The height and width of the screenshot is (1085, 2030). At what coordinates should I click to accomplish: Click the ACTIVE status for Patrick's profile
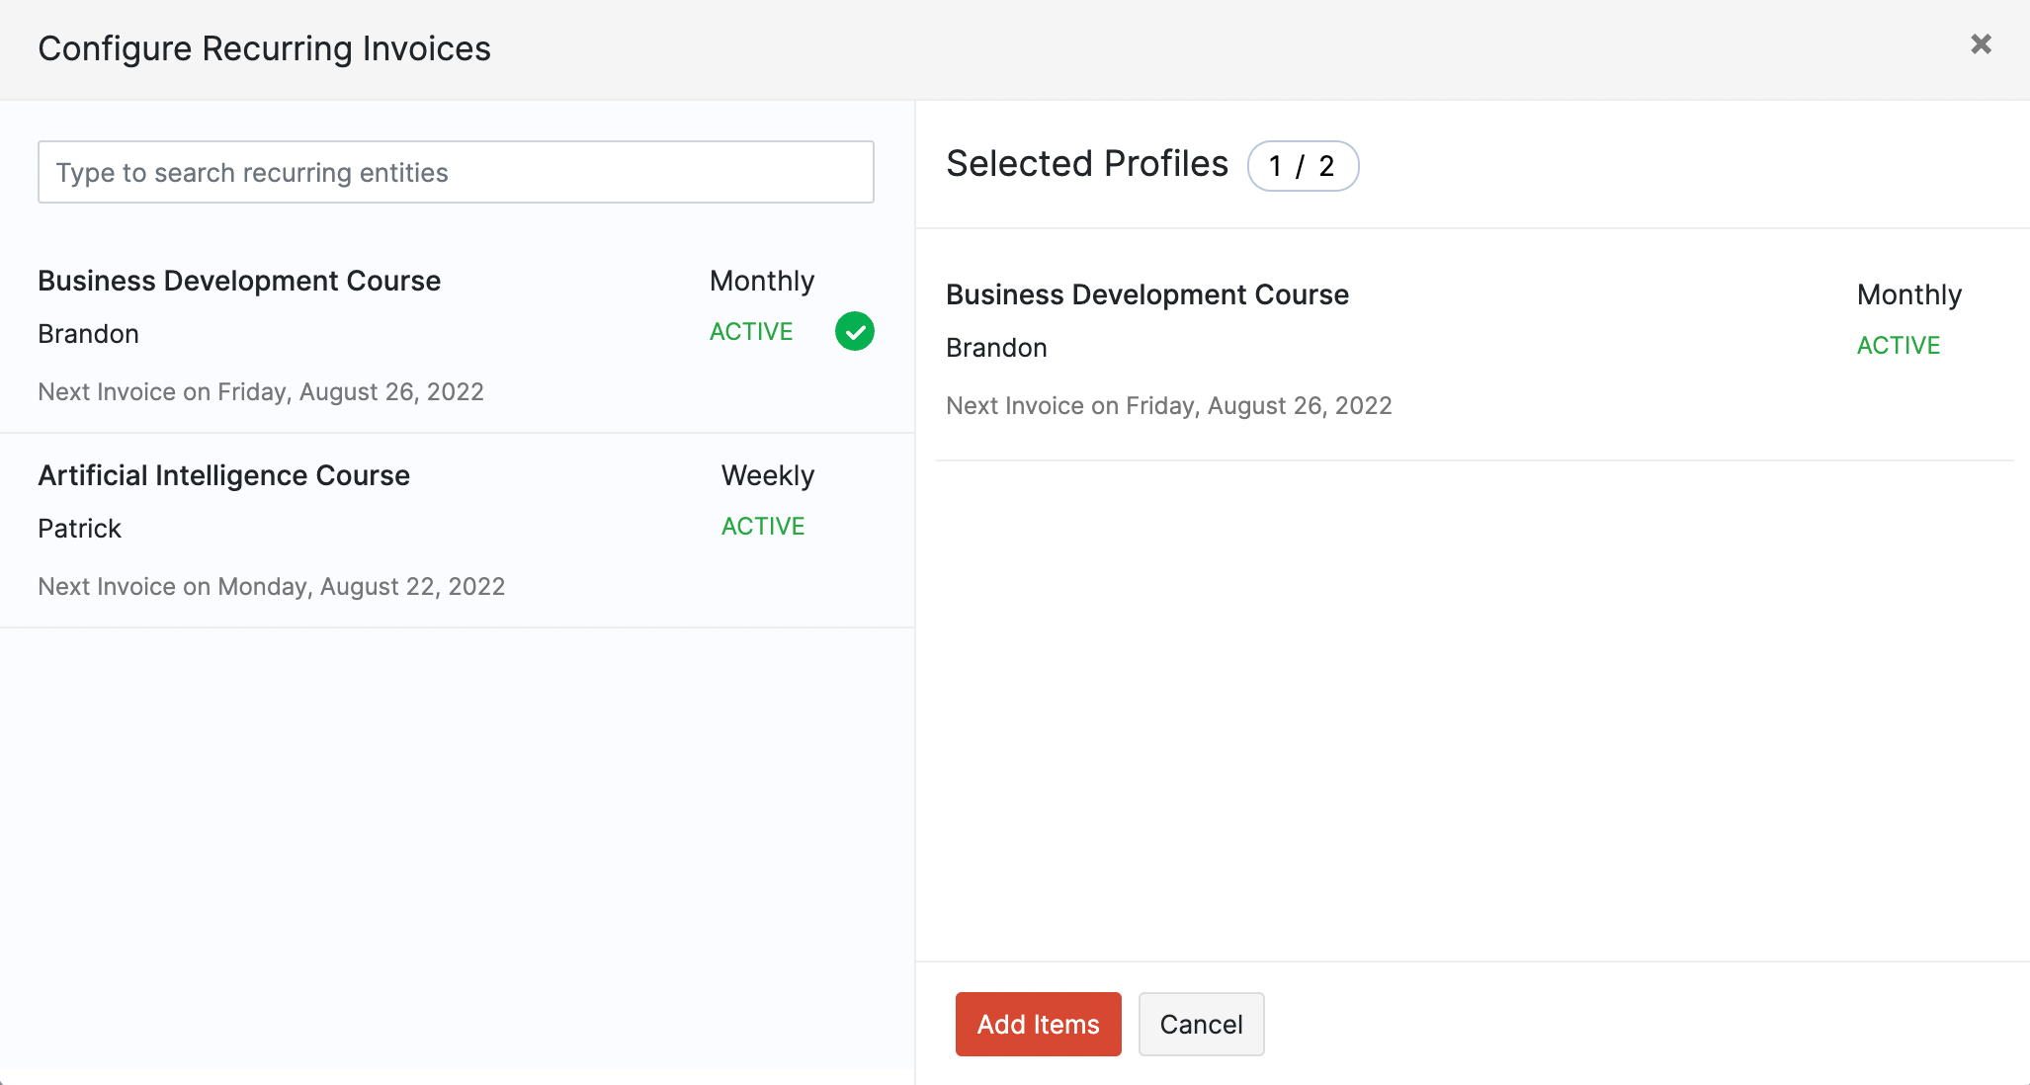click(x=762, y=527)
